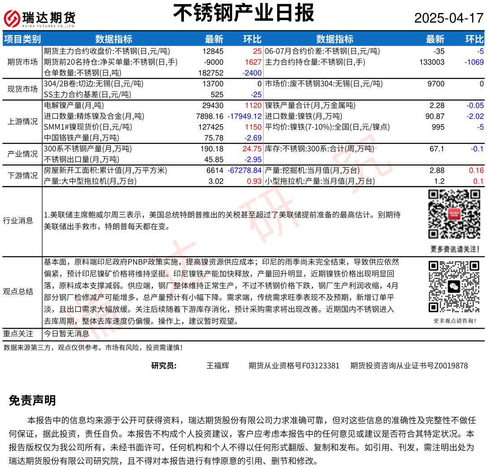Viewport: 487px width, 467px height.
Task: Select the 期货市场 category cell
Action: (22, 62)
